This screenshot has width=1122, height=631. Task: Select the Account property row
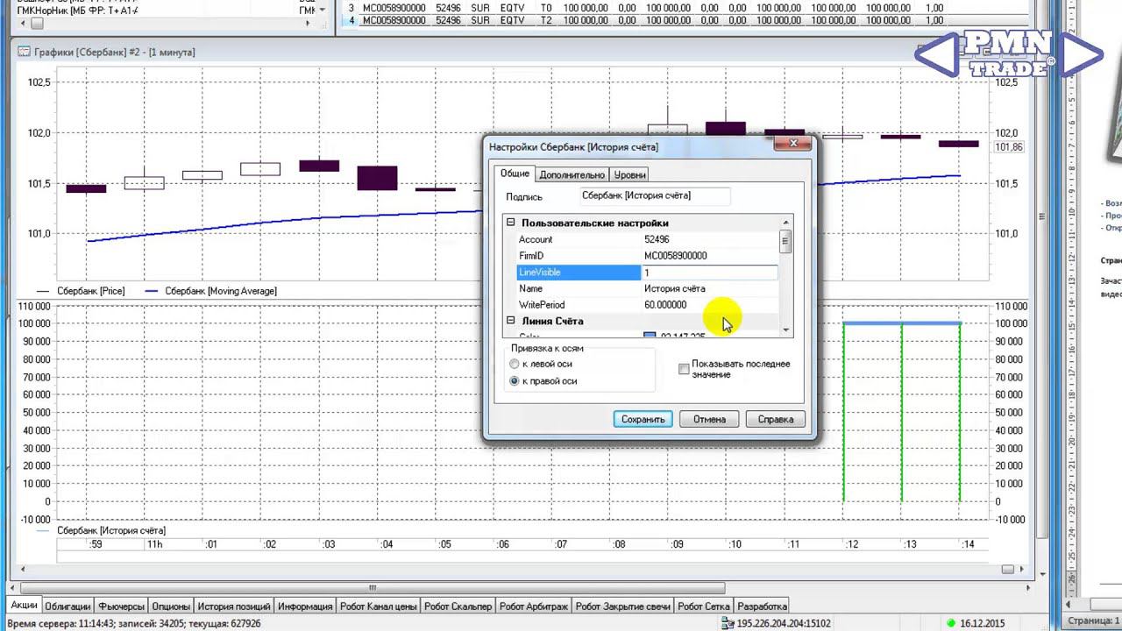pyautogui.click(x=648, y=239)
